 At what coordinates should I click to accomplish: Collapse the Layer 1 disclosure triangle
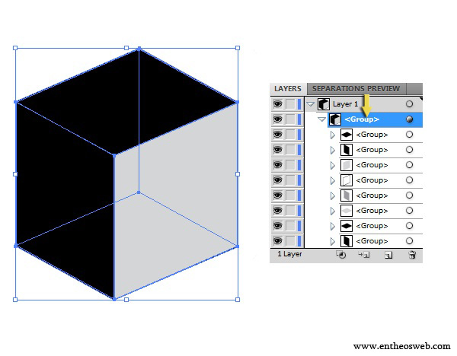pyautogui.click(x=311, y=104)
